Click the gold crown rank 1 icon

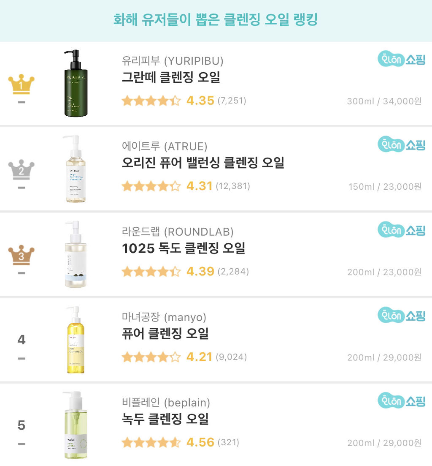(x=21, y=84)
